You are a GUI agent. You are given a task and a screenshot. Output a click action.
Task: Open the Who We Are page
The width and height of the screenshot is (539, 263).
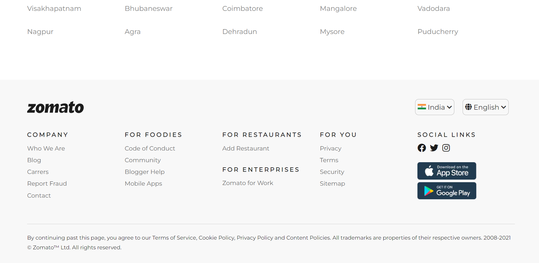tap(46, 148)
